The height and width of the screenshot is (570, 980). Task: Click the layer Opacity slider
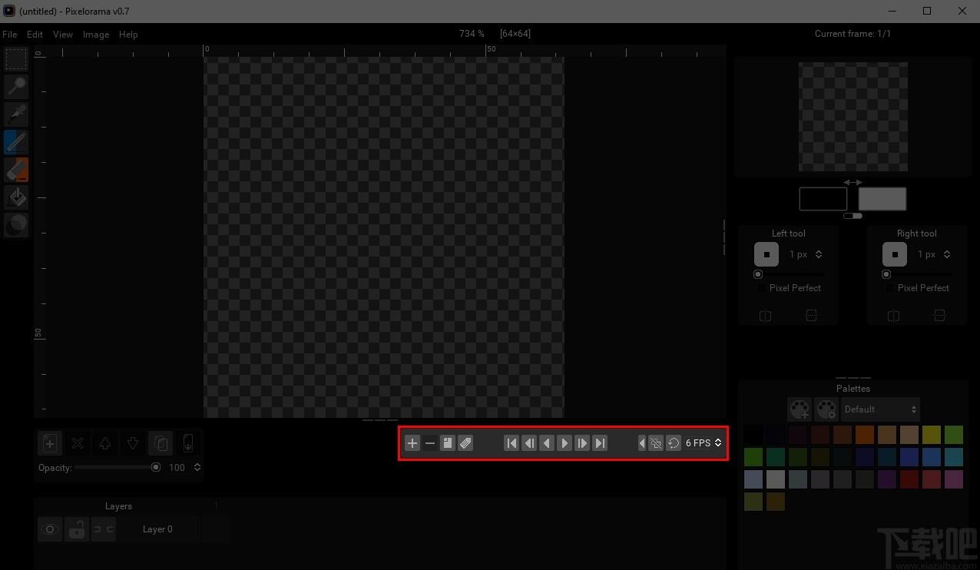[115, 467]
